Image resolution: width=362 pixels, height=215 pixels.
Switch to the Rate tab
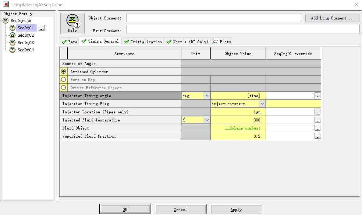(x=69, y=42)
